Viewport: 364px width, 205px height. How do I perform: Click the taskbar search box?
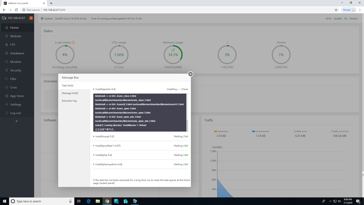[42, 201]
